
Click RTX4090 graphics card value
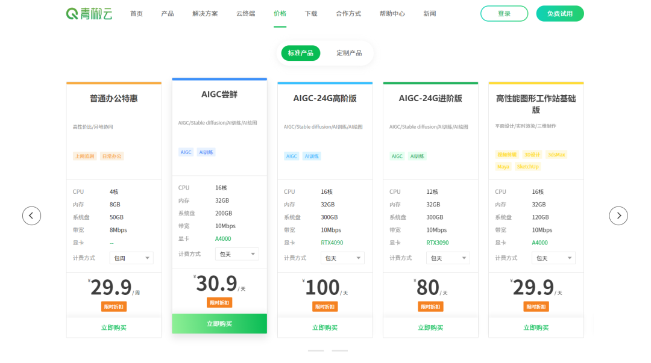(332, 243)
